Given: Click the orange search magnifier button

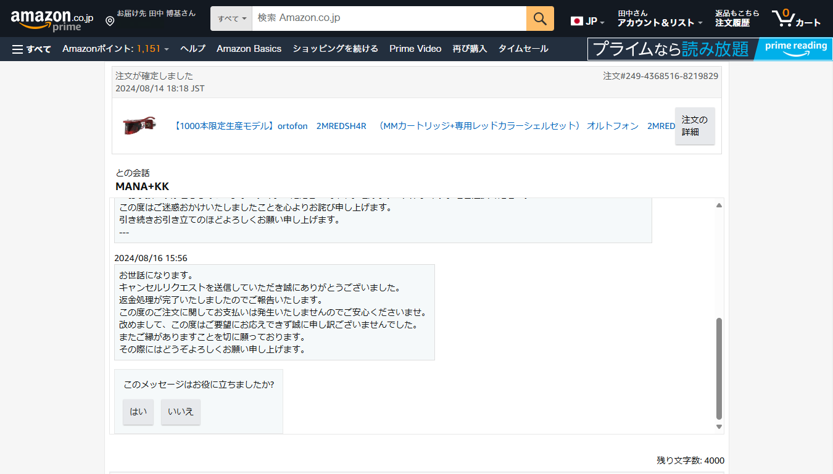Looking at the screenshot, I should (540, 19).
